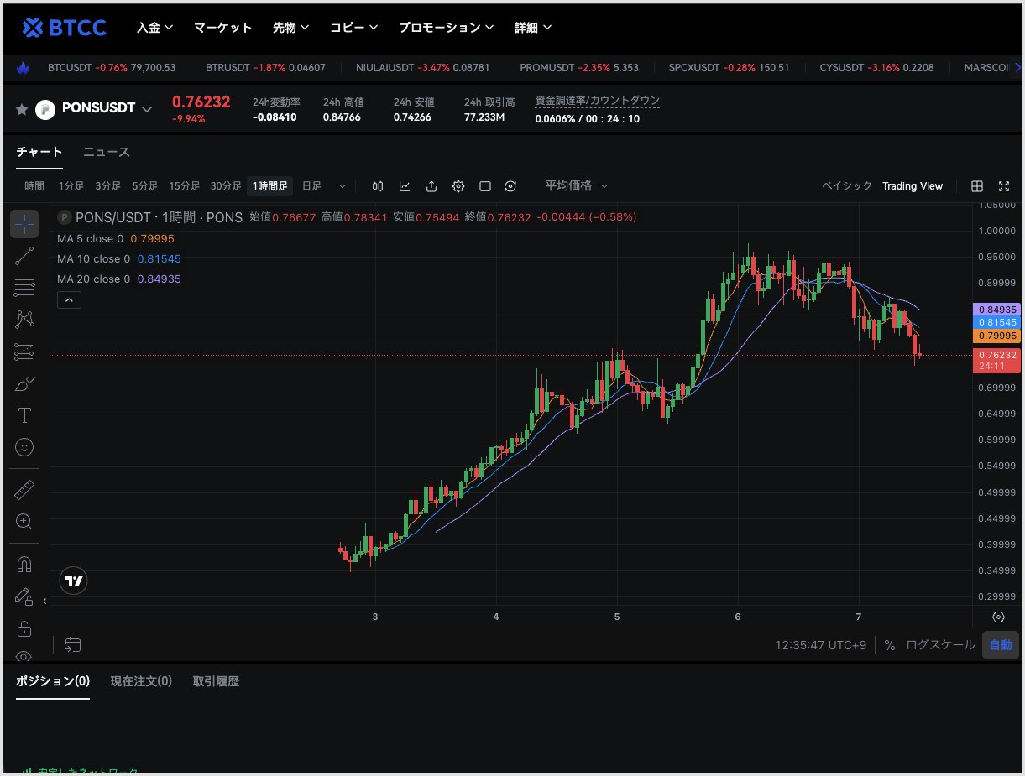Click the go-to-date calendar icon
The width and height of the screenshot is (1025, 776).
73,644
